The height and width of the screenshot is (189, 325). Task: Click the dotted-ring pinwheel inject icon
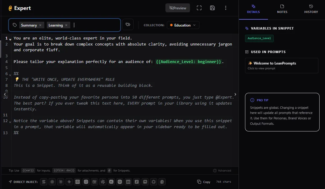click(x=154, y=182)
